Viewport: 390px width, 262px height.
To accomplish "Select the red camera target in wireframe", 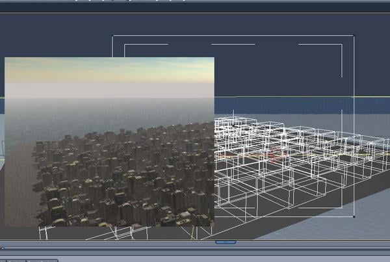I will pos(276,156).
